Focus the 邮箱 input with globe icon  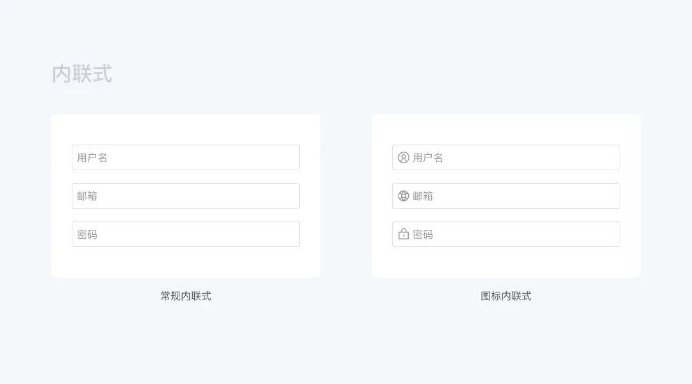point(506,196)
